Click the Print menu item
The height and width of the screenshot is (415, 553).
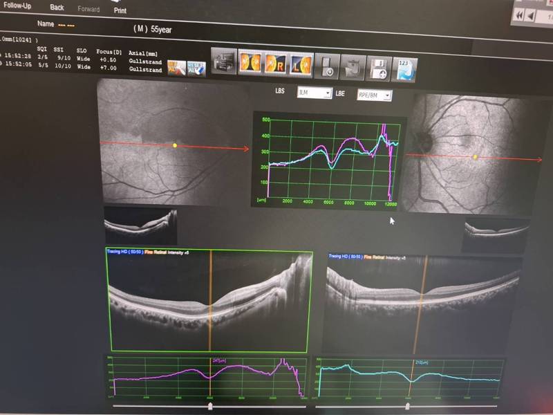[120, 10]
